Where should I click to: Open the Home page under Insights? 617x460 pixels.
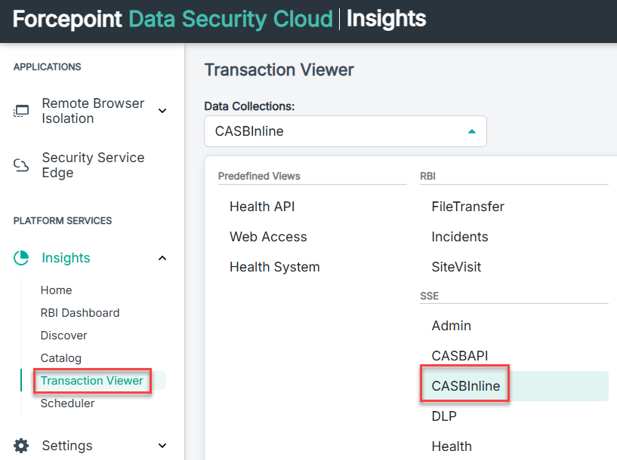[x=57, y=290]
